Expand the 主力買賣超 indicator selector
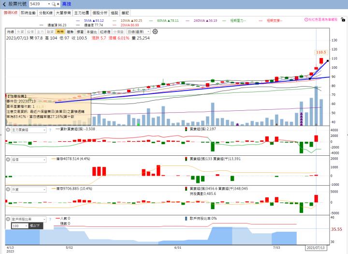The image size is (348, 254). (x=44, y=130)
